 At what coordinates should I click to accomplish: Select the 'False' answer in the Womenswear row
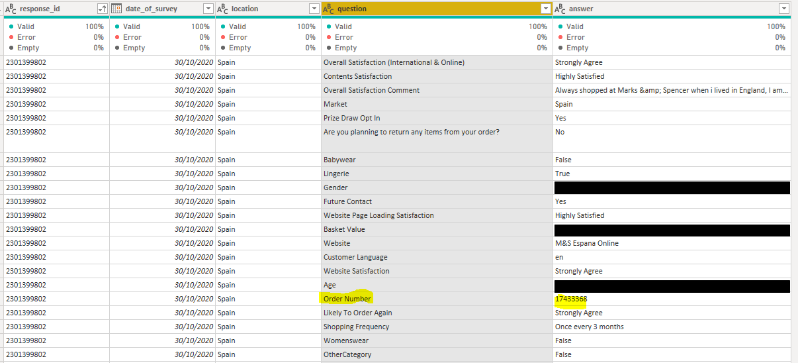672,340
